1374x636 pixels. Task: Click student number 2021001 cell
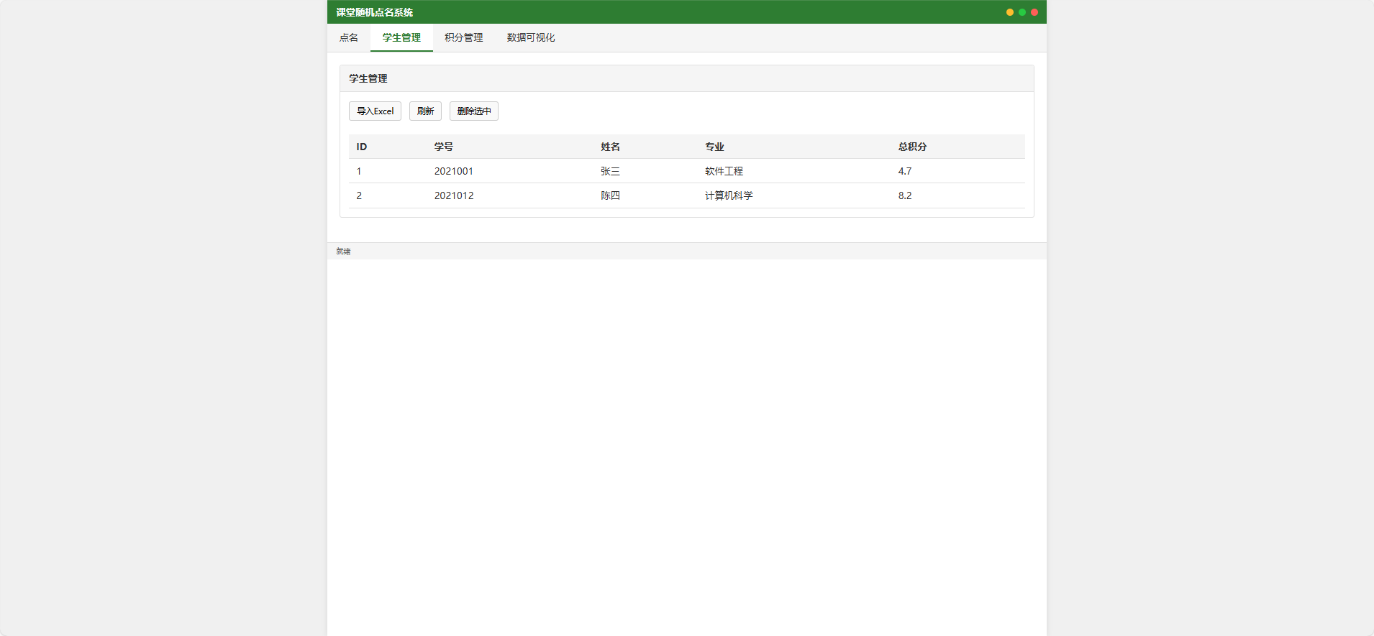click(453, 171)
